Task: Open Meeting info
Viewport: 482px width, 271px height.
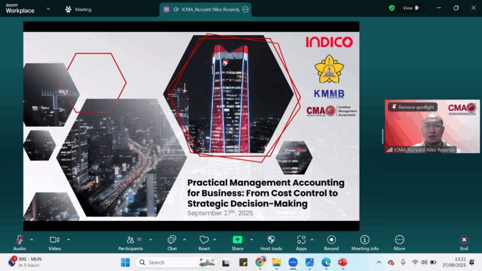Action: coord(365,242)
